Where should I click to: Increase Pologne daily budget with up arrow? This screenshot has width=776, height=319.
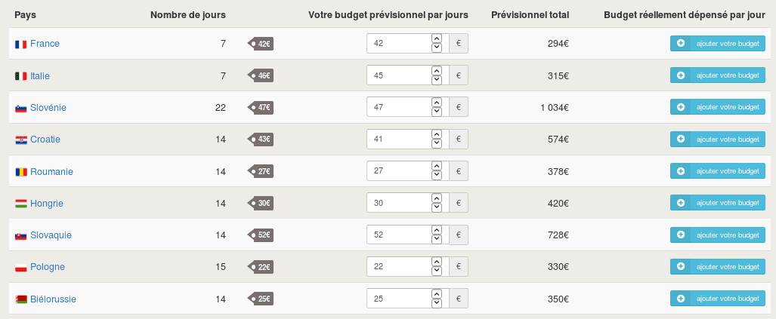pyautogui.click(x=436, y=262)
